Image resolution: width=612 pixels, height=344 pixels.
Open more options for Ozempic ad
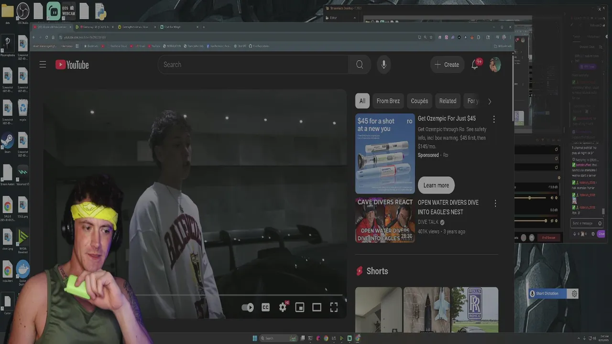[x=494, y=119]
